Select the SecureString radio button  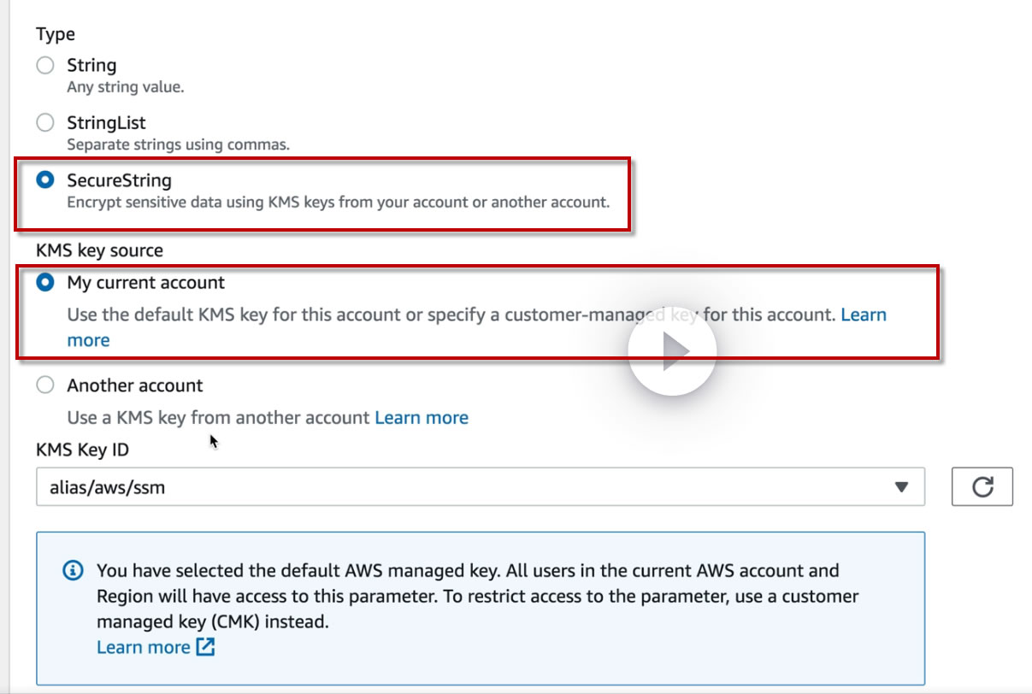click(45, 180)
